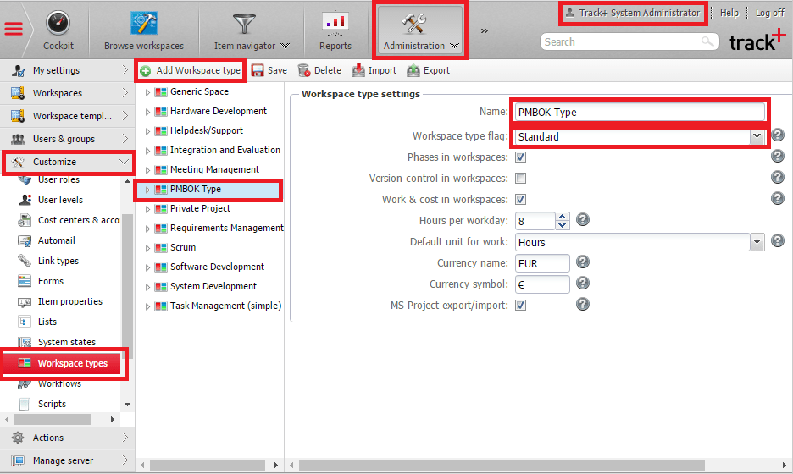The width and height of the screenshot is (793, 474).
Task: Click help icon beside Currency symbol
Action: coord(583,283)
